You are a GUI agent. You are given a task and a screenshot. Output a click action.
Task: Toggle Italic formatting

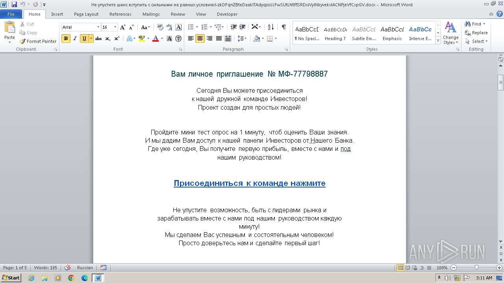point(75,39)
